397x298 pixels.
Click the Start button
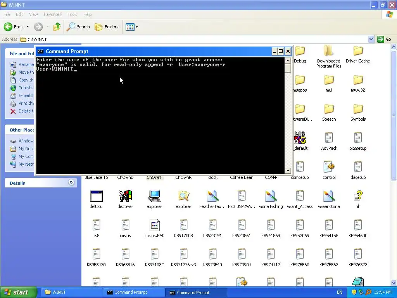[x=18, y=292]
